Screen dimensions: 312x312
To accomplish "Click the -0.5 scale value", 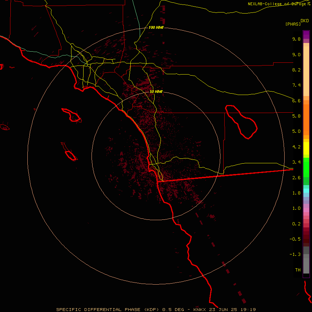I will pos(295,239).
